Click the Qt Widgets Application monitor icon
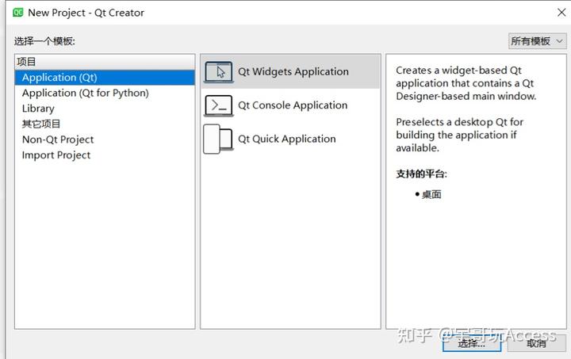 tap(219, 72)
